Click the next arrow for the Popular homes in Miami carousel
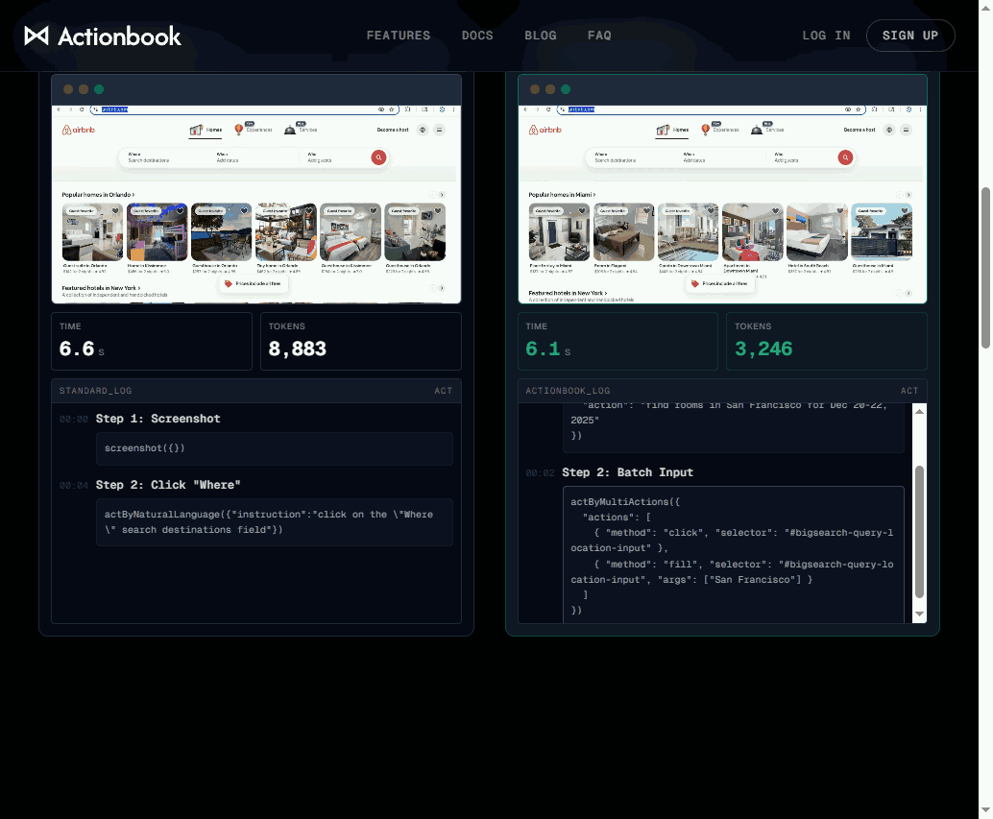The width and height of the screenshot is (993, 819). click(x=908, y=195)
